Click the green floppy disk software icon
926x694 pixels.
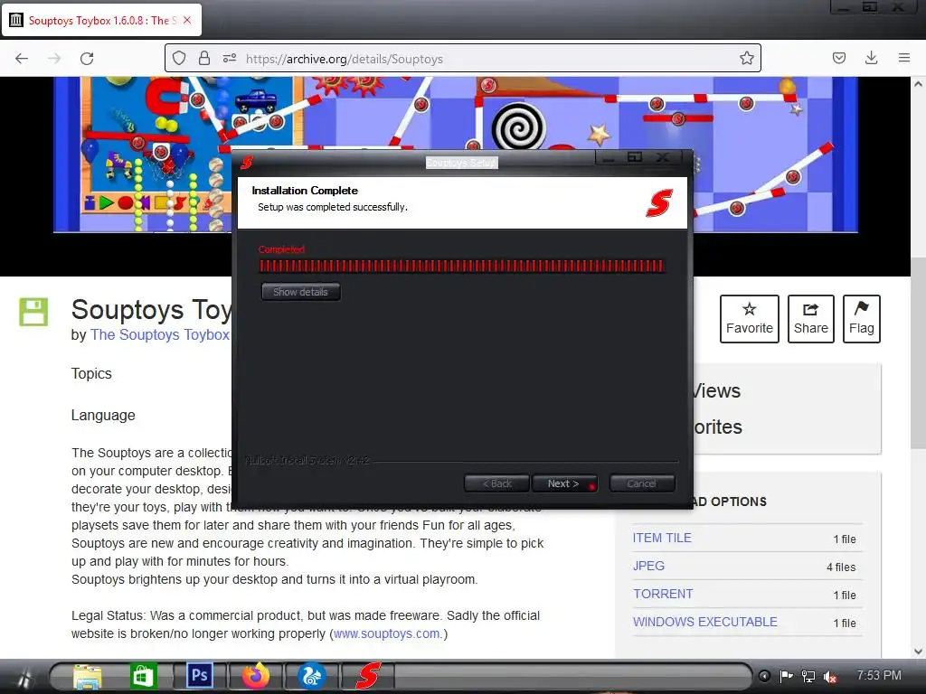(33, 312)
